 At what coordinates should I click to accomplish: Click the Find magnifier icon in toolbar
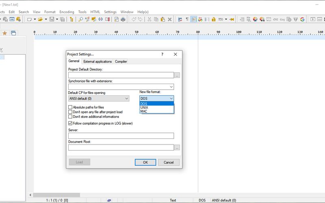tap(81, 19)
